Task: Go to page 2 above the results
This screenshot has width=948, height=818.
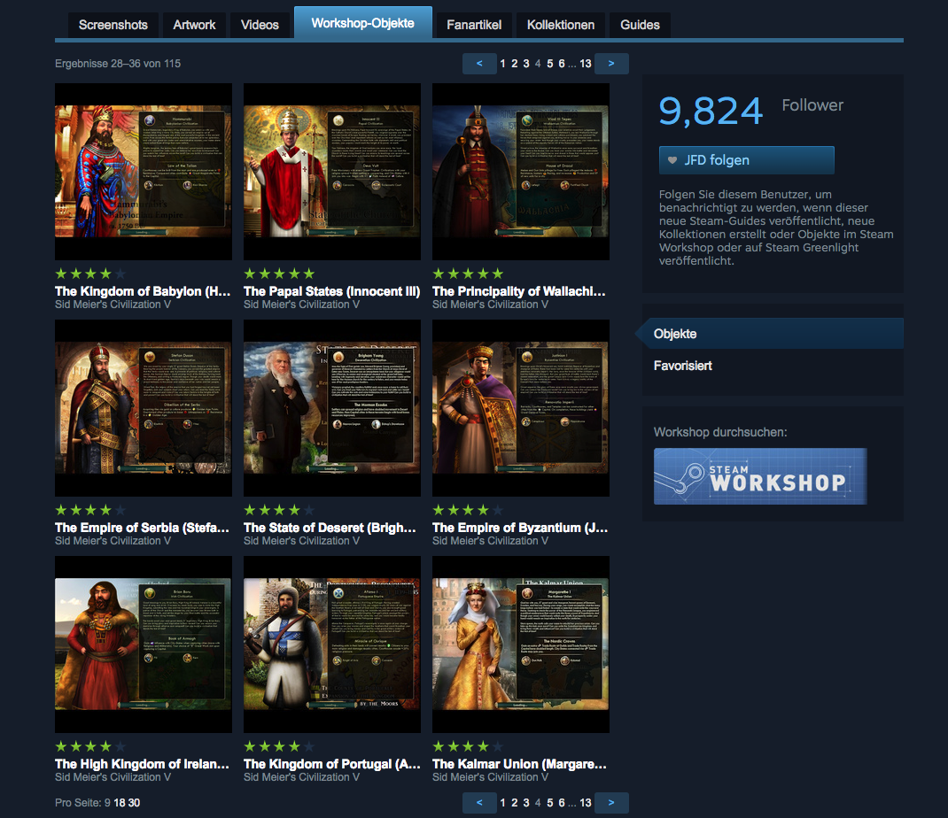Action: tap(515, 64)
